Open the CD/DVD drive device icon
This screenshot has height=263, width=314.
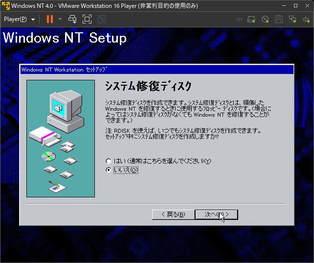pyautogui.click(x=265, y=19)
